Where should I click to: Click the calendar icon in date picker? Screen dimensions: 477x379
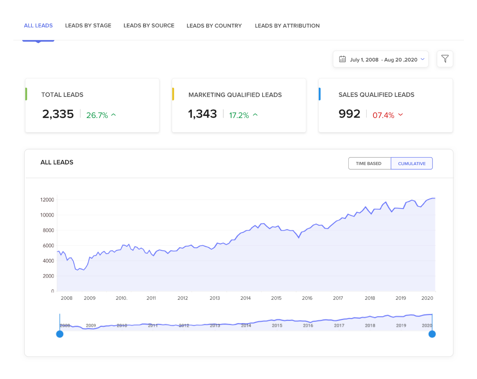pyautogui.click(x=342, y=59)
